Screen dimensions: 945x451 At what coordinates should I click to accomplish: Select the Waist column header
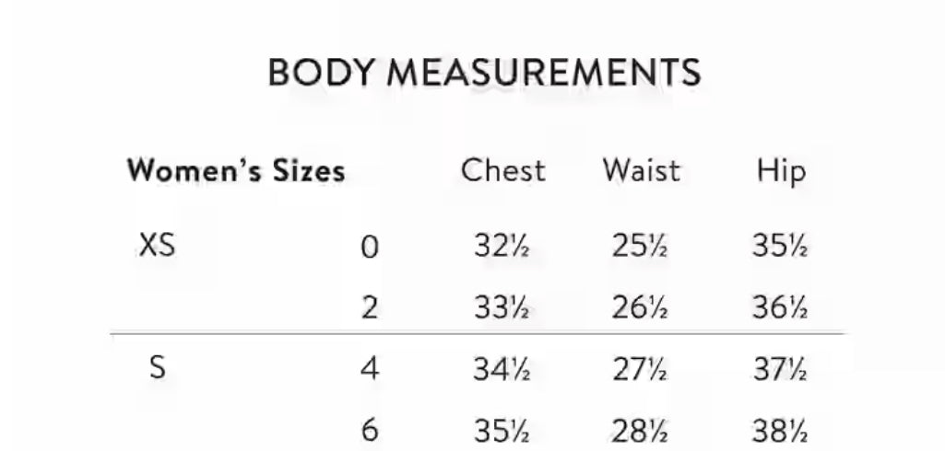click(641, 170)
